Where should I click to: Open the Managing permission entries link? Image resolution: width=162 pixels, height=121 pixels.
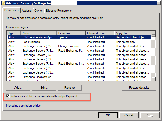(23, 106)
